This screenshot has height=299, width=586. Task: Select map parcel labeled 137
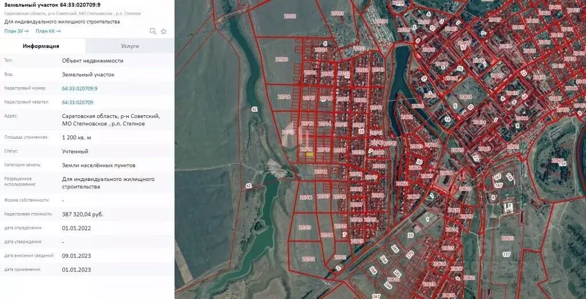[506, 254]
